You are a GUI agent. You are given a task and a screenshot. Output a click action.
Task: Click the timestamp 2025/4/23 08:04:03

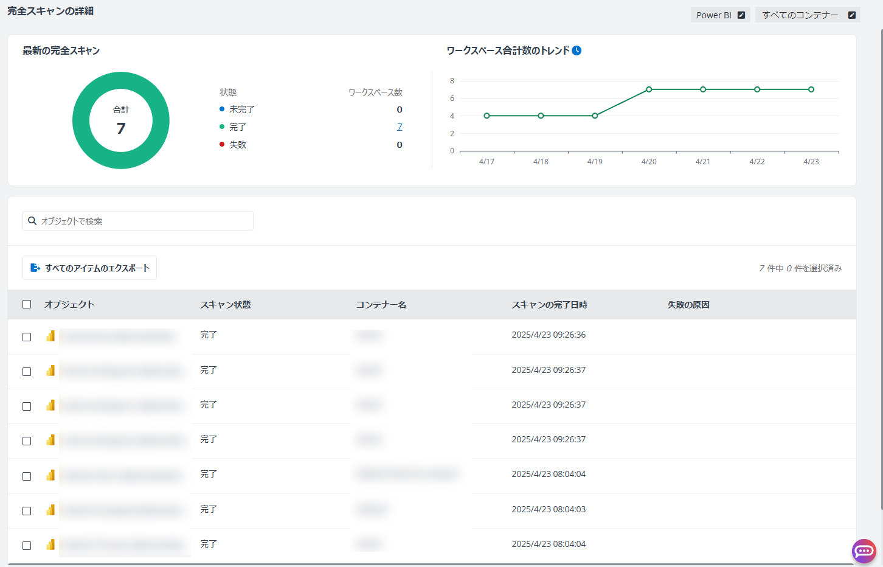click(549, 509)
